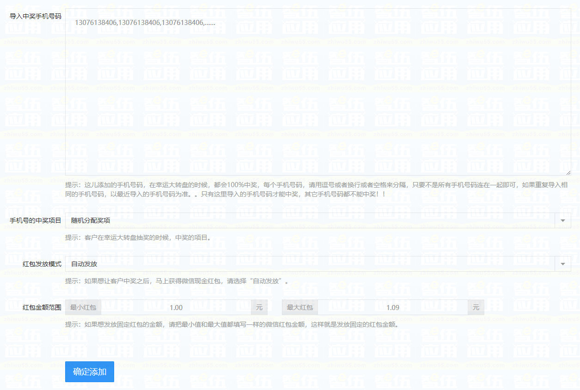Click the arrow of 自动发放 dropdown

click(563, 264)
